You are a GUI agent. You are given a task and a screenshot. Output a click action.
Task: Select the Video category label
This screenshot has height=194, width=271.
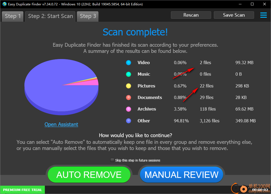click(x=144, y=63)
